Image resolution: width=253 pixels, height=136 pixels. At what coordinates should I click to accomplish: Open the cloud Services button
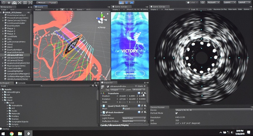point(203,3)
